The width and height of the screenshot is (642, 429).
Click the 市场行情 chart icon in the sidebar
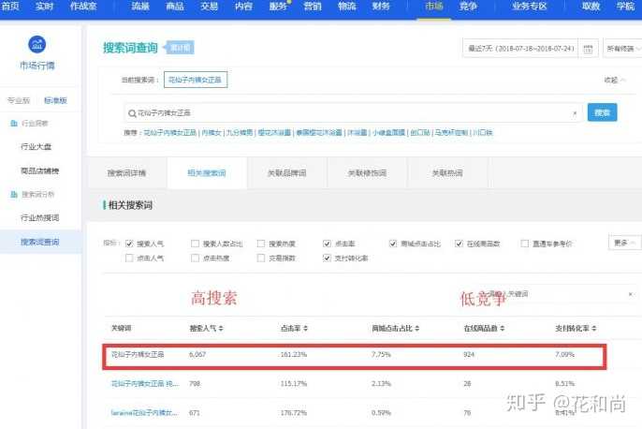36,46
